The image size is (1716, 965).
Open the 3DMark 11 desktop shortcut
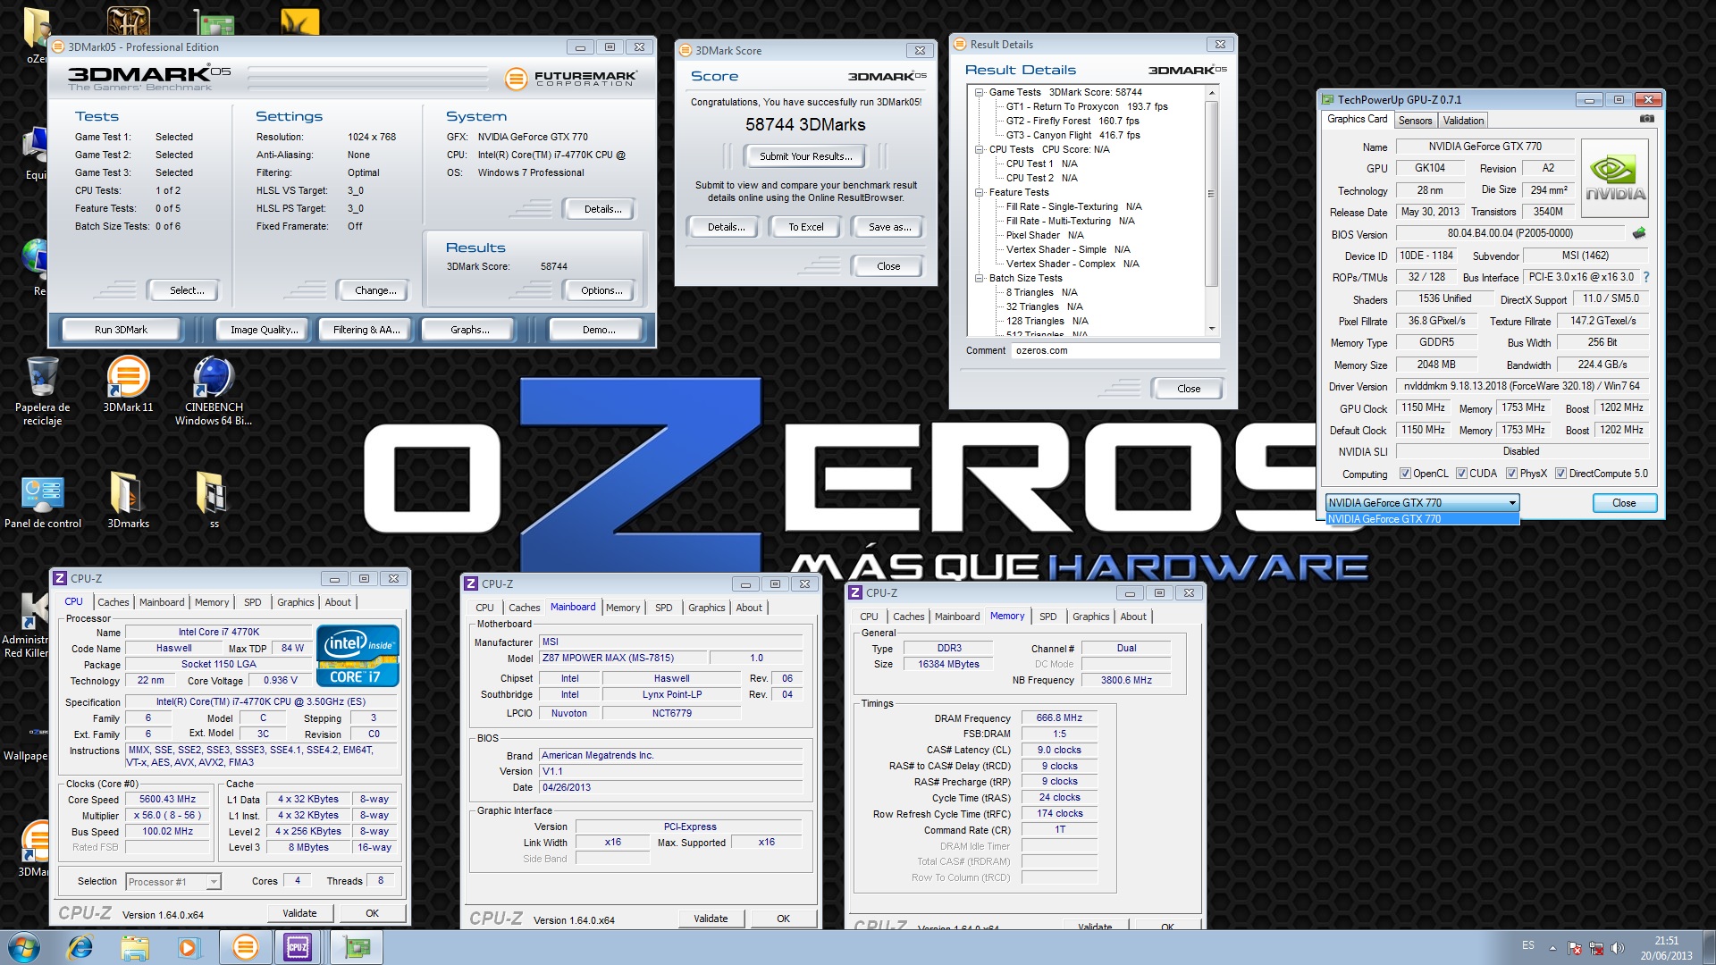click(128, 384)
